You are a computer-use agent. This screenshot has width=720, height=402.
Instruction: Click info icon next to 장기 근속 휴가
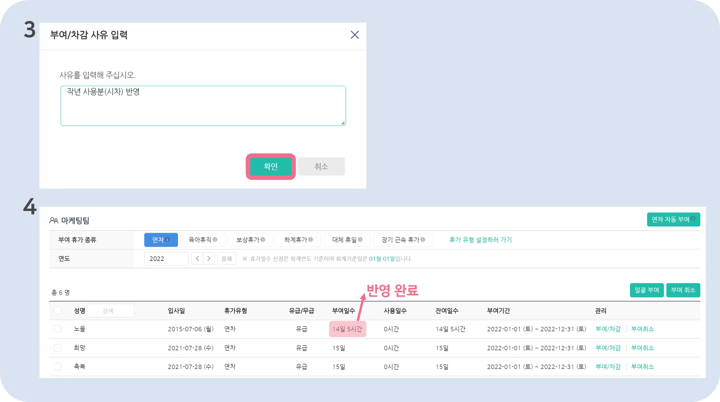[423, 239]
